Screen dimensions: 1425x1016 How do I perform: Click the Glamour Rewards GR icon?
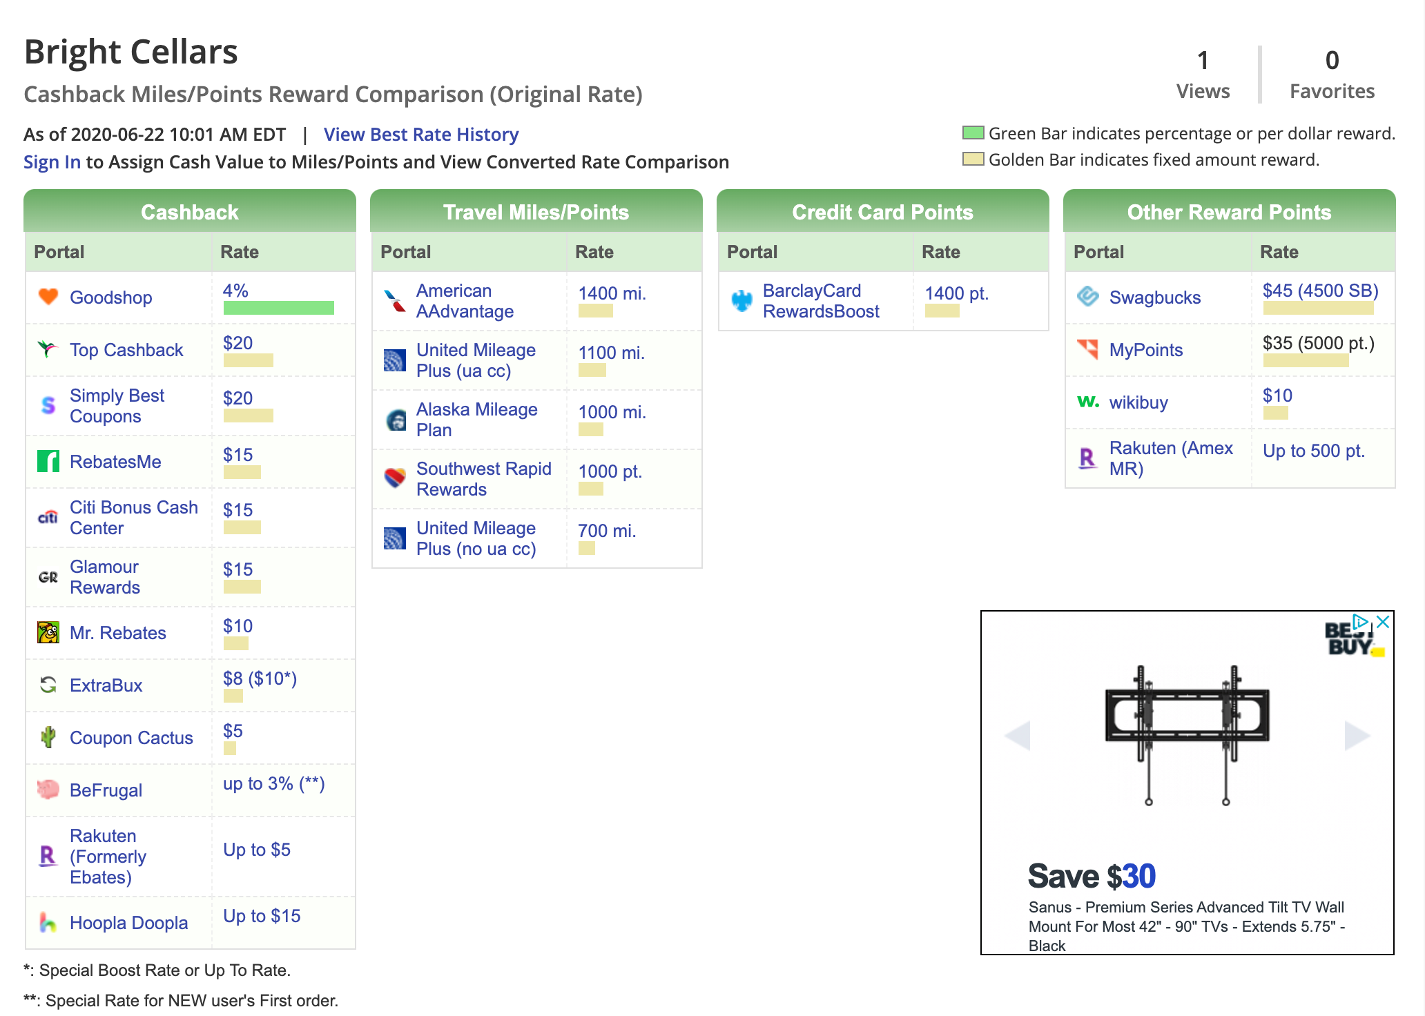[x=48, y=577]
